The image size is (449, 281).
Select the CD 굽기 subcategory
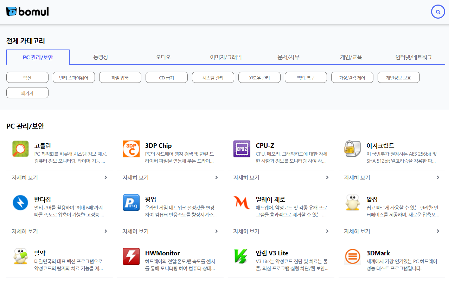click(167, 78)
